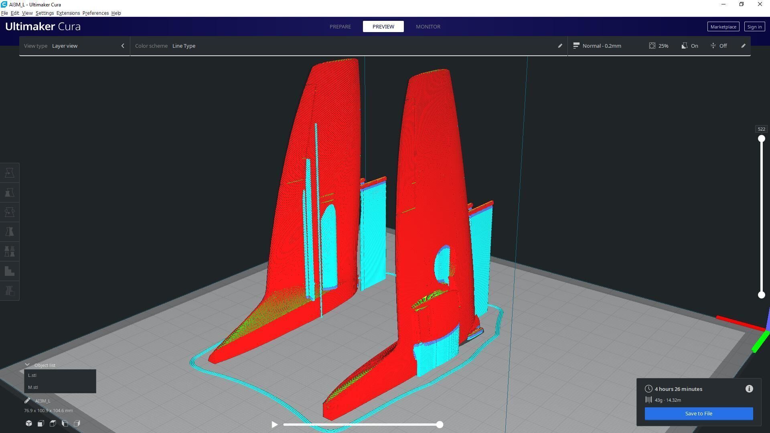Toggle the support setting showing On
Image resolution: width=770 pixels, height=433 pixels.
point(690,46)
